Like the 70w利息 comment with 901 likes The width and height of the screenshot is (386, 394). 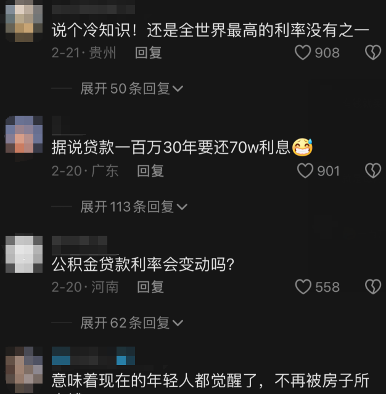[x=305, y=171]
